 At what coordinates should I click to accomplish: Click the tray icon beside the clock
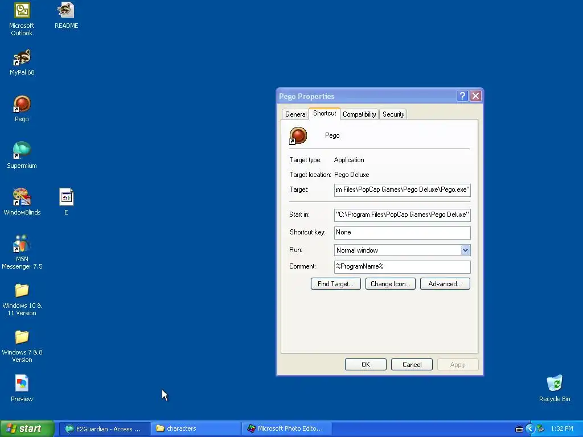click(x=541, y=429)
